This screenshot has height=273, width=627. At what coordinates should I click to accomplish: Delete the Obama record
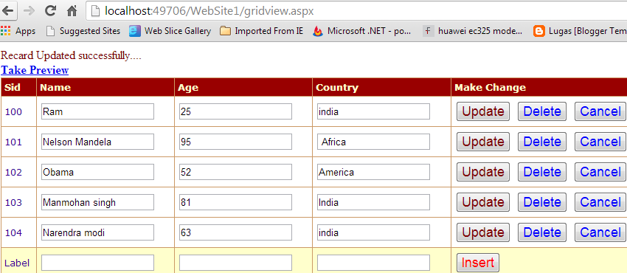pos(542,172)
